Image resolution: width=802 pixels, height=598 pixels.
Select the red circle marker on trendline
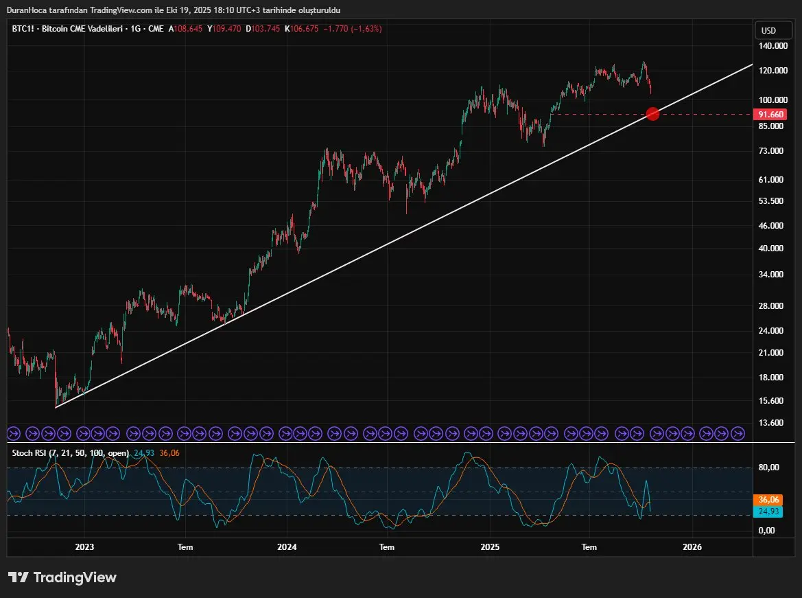click(x=652, y=114)
